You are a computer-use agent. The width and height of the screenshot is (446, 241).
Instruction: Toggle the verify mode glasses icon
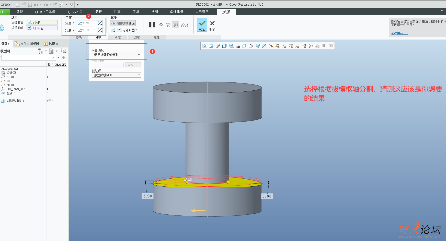[x=185, y=25]
